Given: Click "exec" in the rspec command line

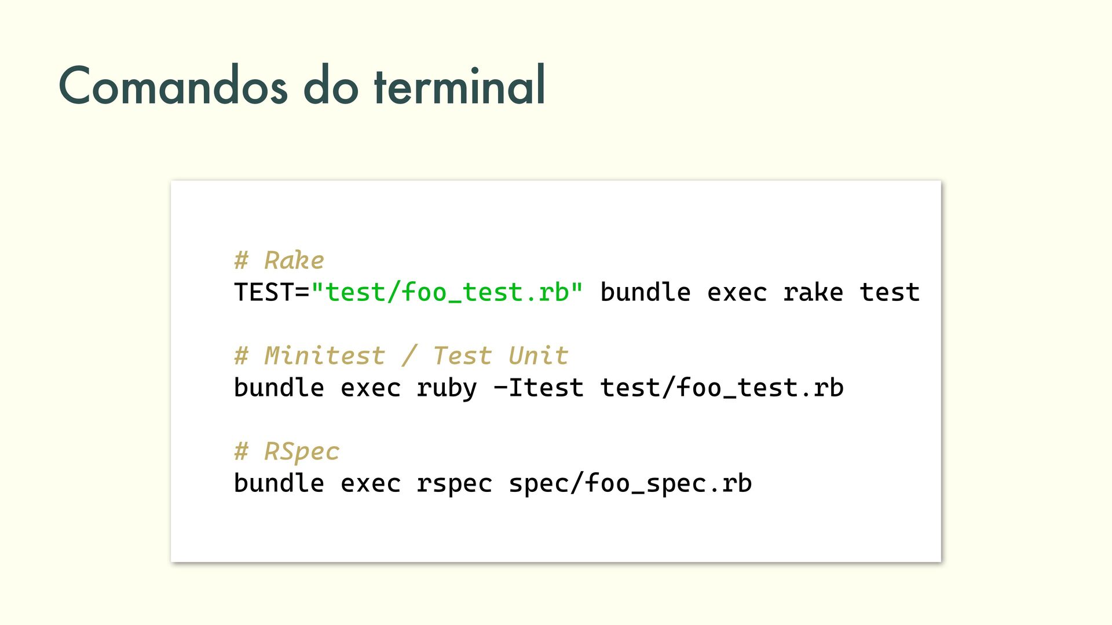Looking at the screenshot, I should coord(370,483).
